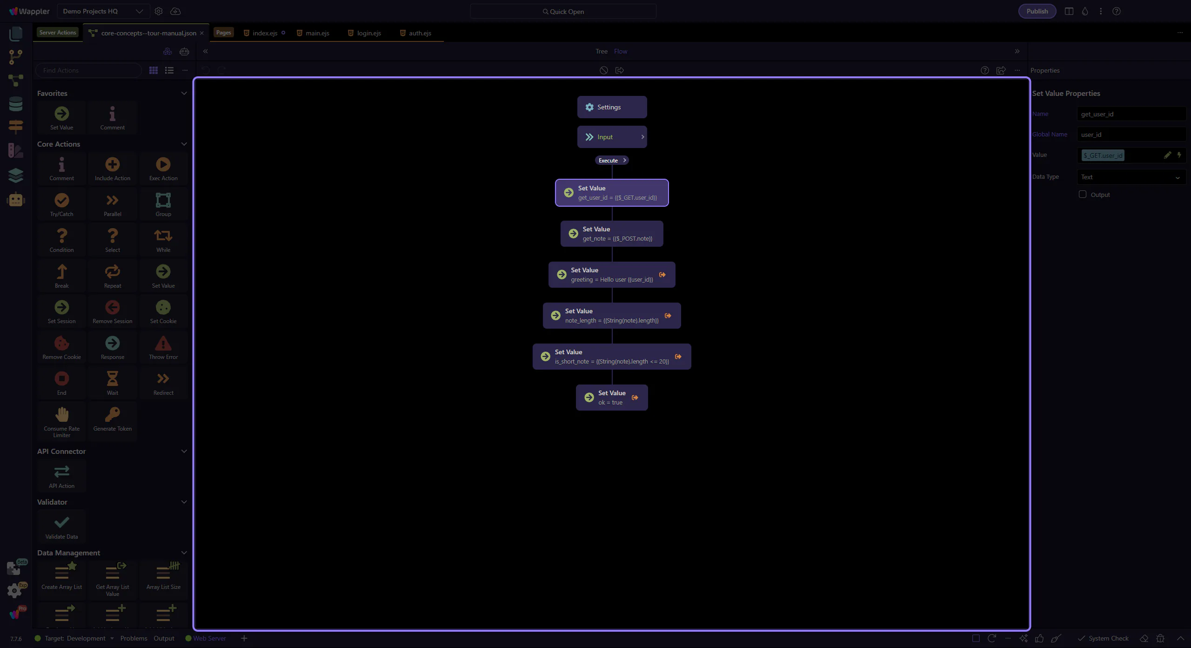Click the System Check button

coord(1103,638)
